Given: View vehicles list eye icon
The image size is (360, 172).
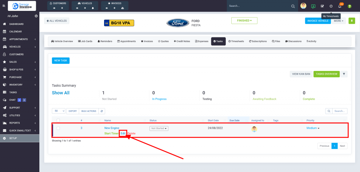Looking at the screenshot, I should pyautogui.click(x=77, y=8).
